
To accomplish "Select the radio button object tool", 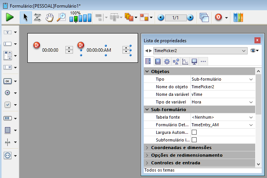I will click(x=8, y=93).
